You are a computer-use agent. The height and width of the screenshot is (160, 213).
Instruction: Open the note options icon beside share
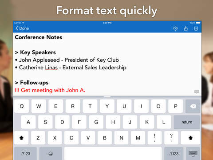[x=196, y=28]
